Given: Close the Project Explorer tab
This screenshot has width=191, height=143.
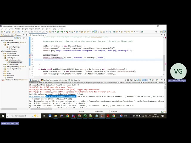Looking at the screenshot, I should [12, 35].
